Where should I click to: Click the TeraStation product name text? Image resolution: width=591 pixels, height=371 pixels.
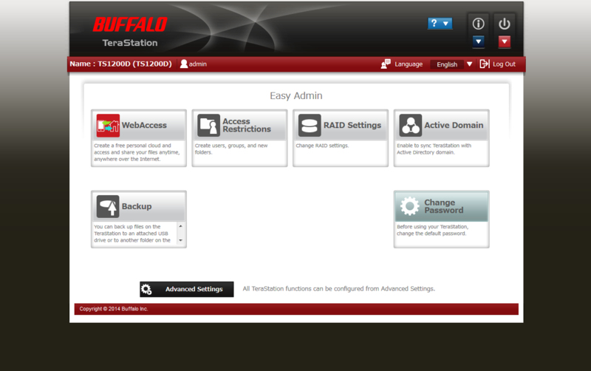(130, 43)
